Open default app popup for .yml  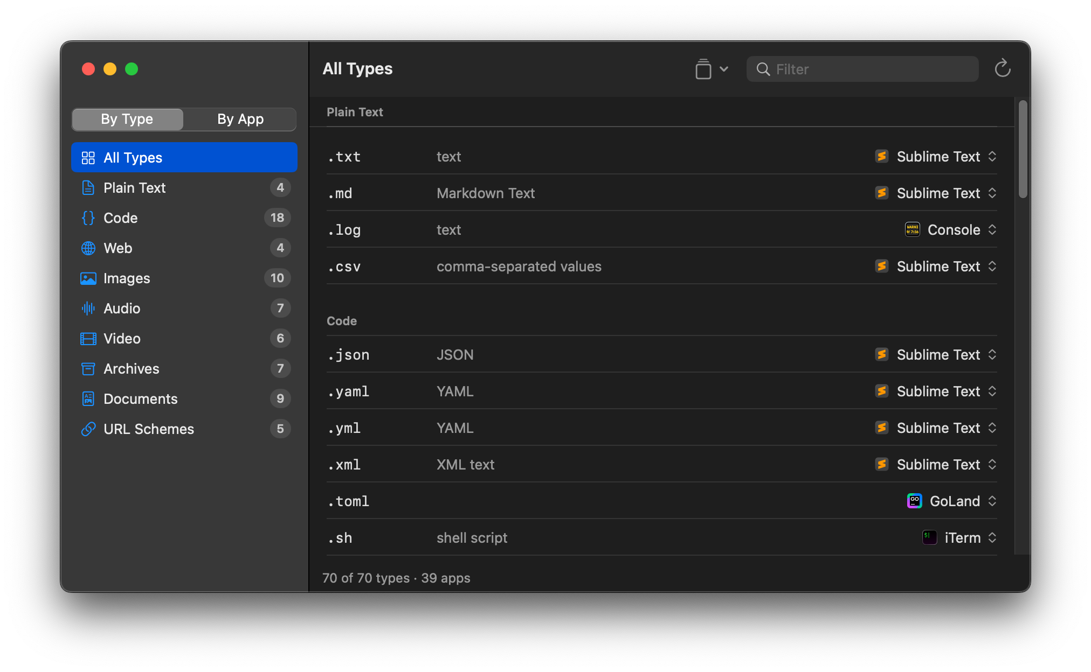pyautogui.click(x=936, y=428)
